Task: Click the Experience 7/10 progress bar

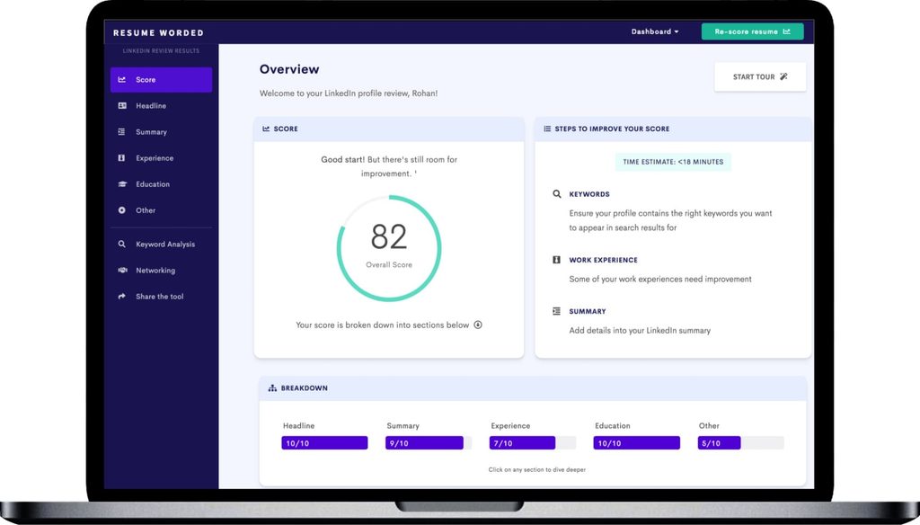Action: 532,443
